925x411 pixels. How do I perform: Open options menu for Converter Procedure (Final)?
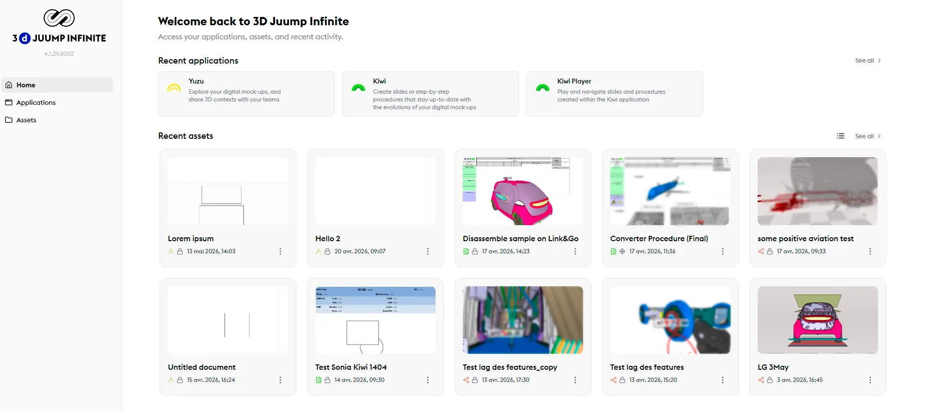point(723,251)
